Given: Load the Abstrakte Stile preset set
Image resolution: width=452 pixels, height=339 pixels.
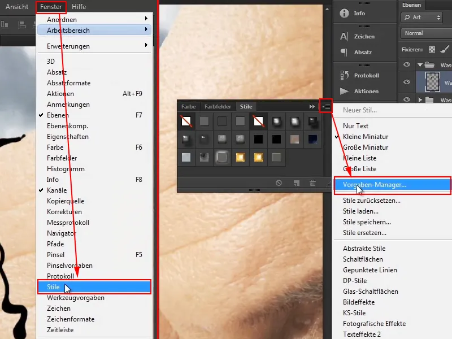Looking at the screenshot, I should (x=364, y=249).
